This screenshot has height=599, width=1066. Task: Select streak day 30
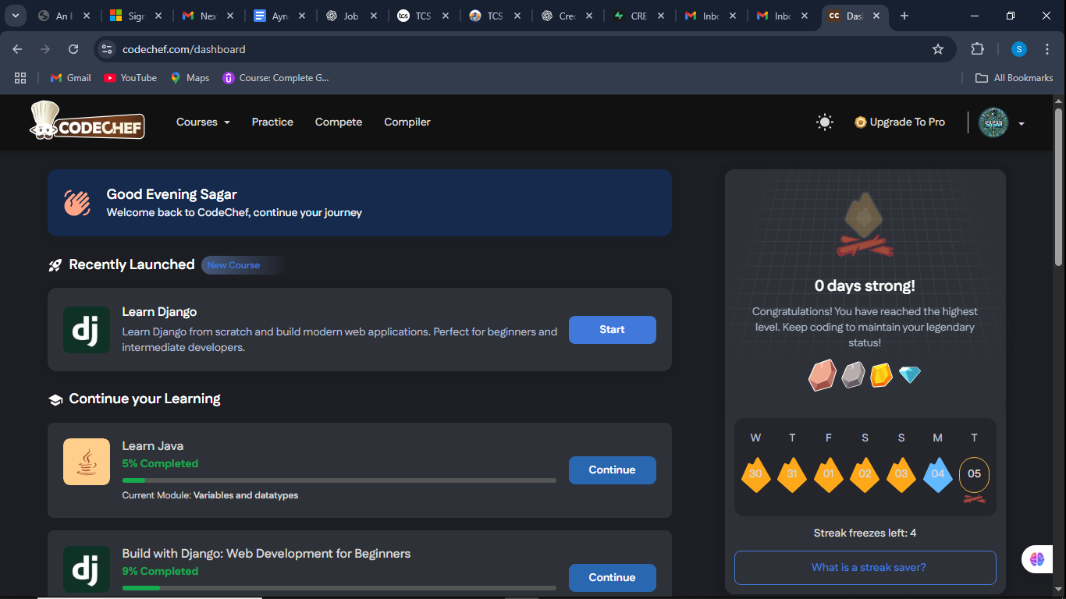click(x=755, y=474)
